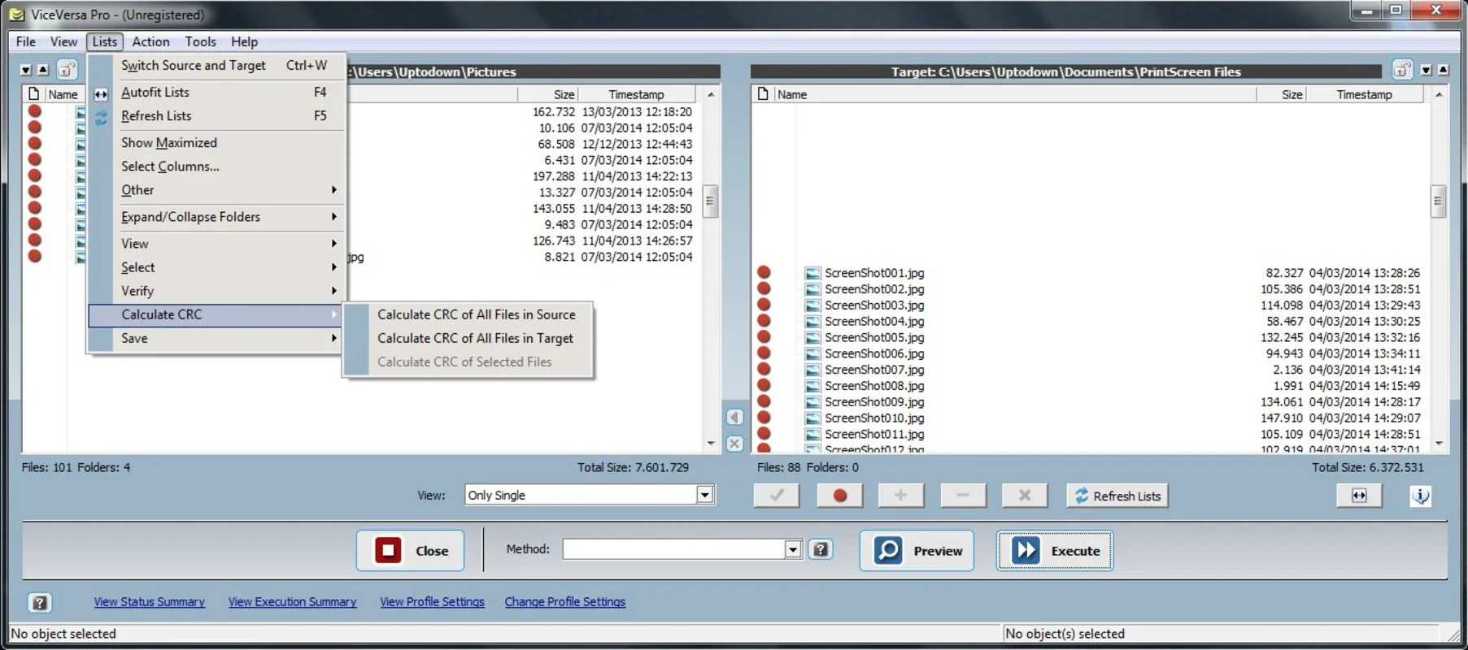Click the autofit arrows button near info
This screenshot has width=1468, height=650.
[1359, 496]
